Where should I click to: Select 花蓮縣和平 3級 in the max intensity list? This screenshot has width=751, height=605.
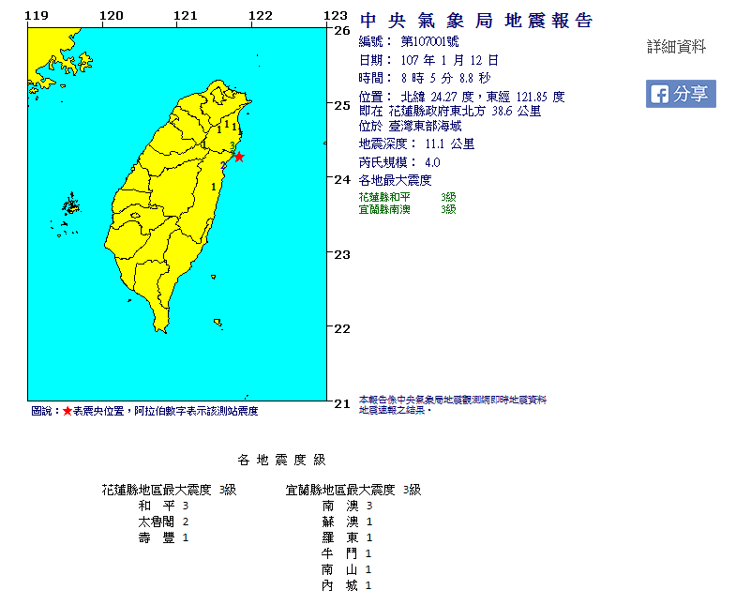[407, 198]
